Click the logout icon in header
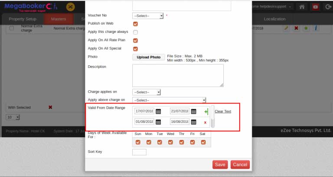 tap(328, 7)
